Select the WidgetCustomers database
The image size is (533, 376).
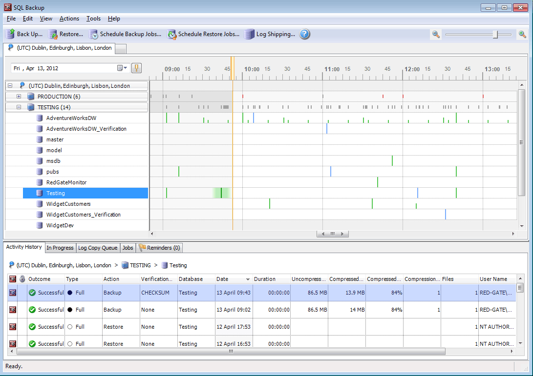coord(68,204)
